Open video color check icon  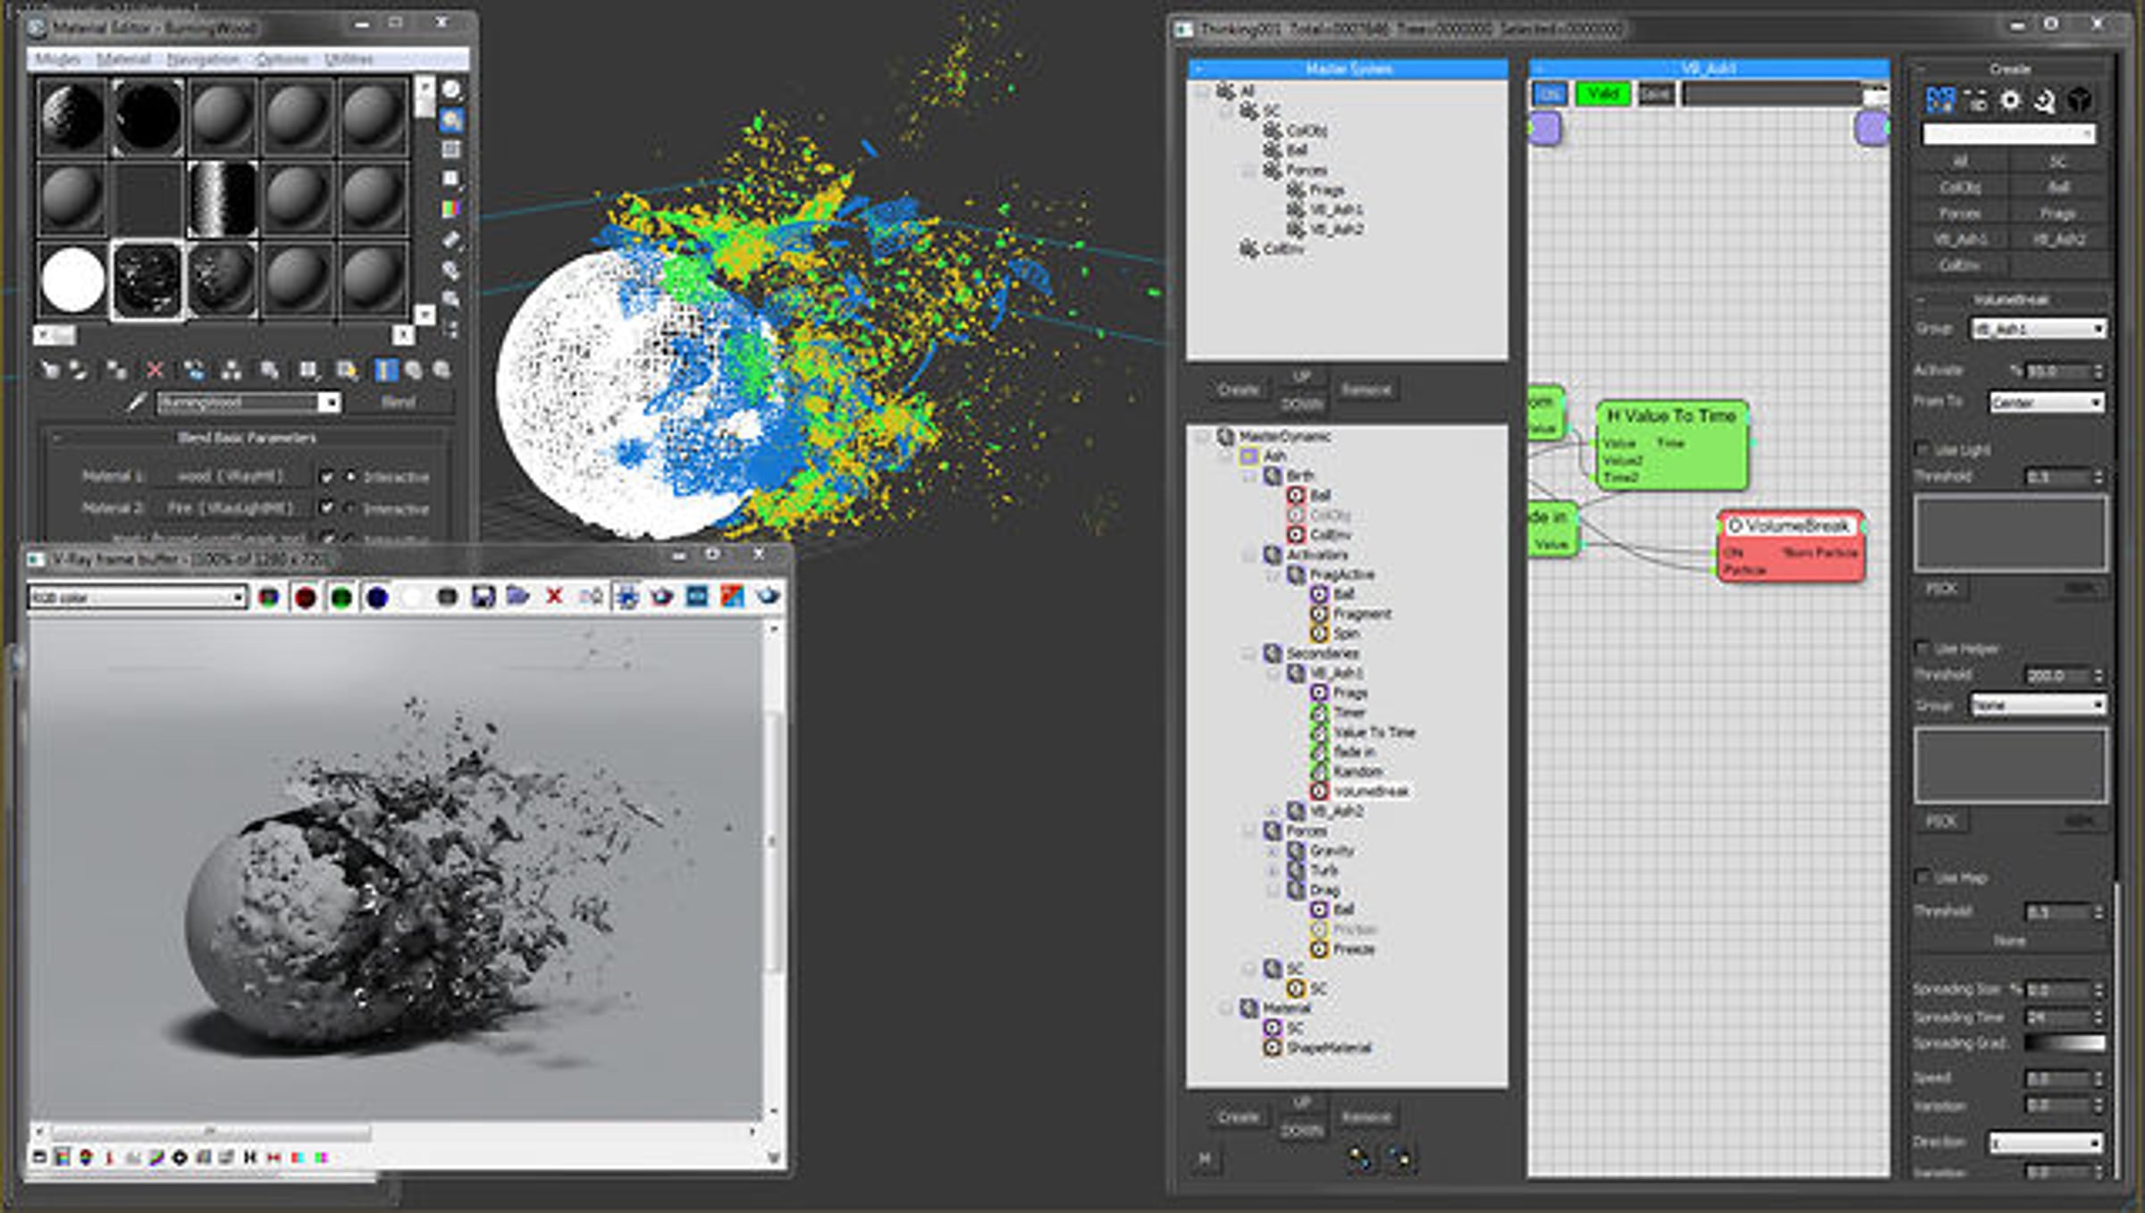(452, 209)
